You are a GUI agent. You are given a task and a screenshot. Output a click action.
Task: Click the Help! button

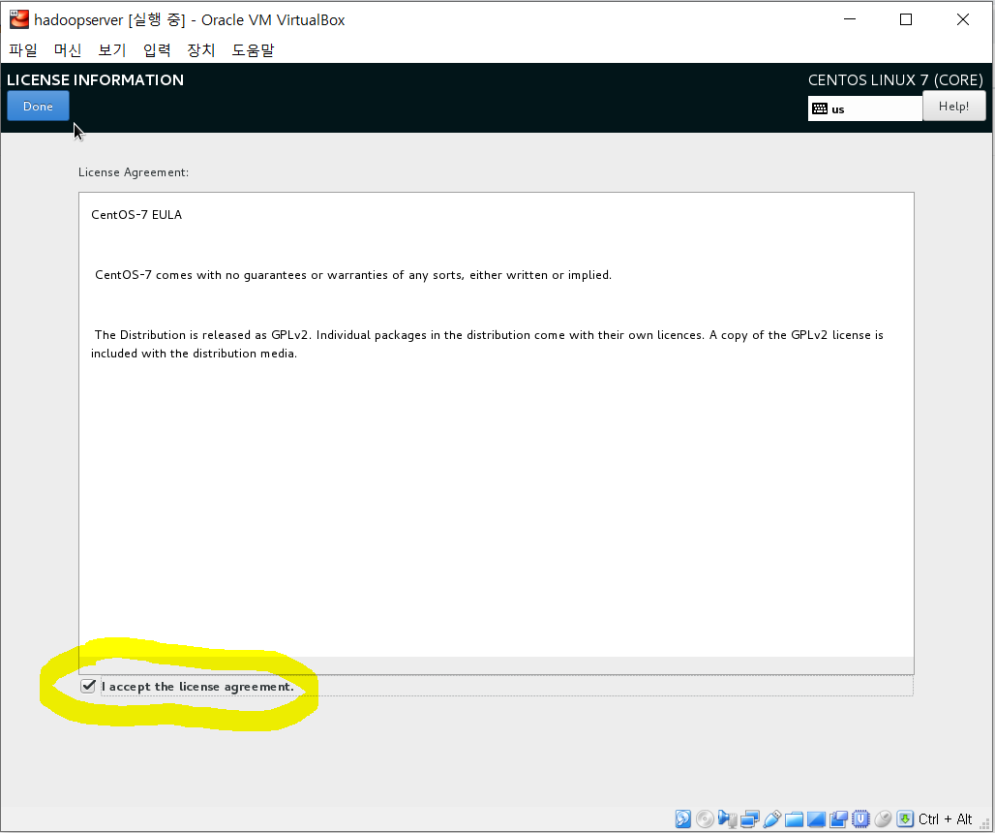tap(953, 106)
